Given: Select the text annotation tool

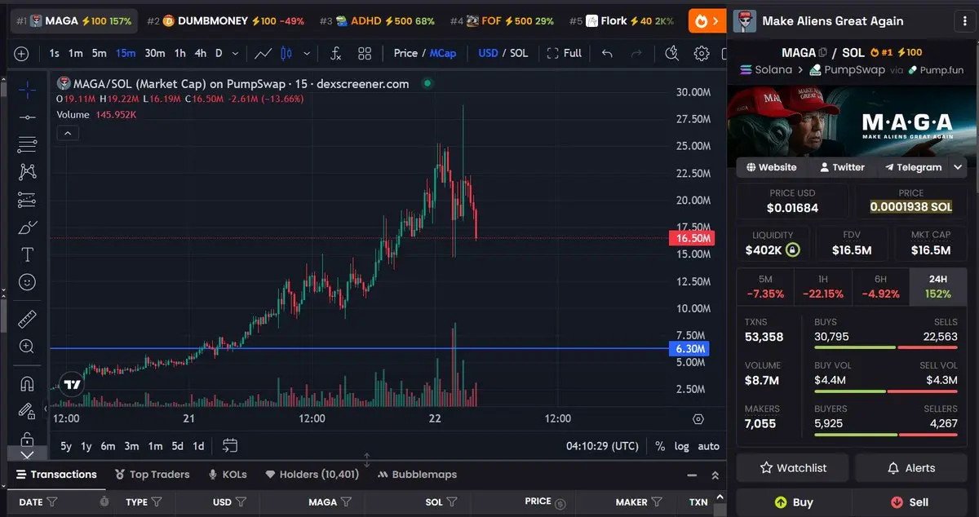Looking at the screenshot, I should click(x=27, y=254).
